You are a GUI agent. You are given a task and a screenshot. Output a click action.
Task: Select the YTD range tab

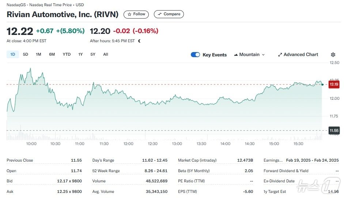pos(67,55)
